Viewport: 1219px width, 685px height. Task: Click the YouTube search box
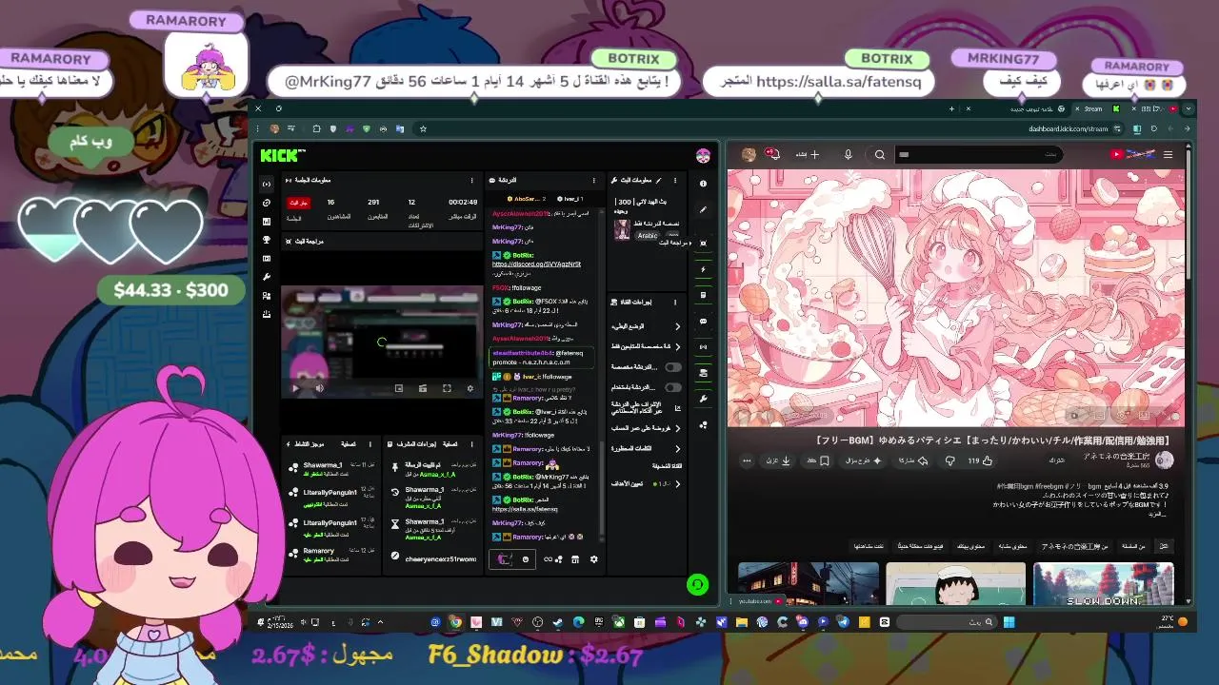(x=979, y=154)
